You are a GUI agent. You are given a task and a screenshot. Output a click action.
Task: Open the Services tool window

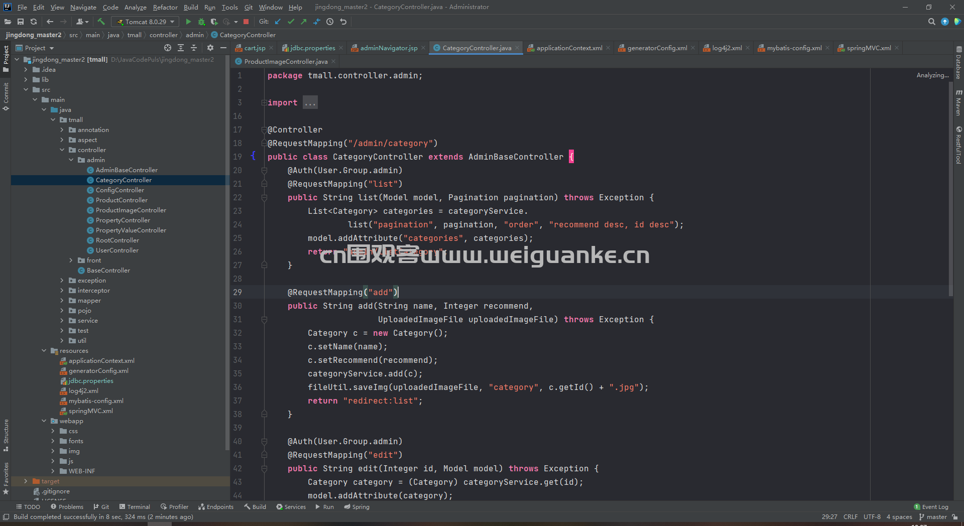(x=291, y=507)
